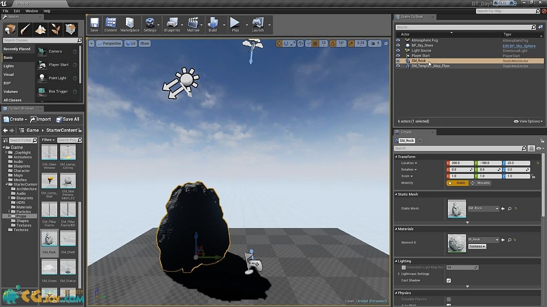Maximize the viewport with the corner icon
The width and height of the screenshot is (547, 307).
386,43
